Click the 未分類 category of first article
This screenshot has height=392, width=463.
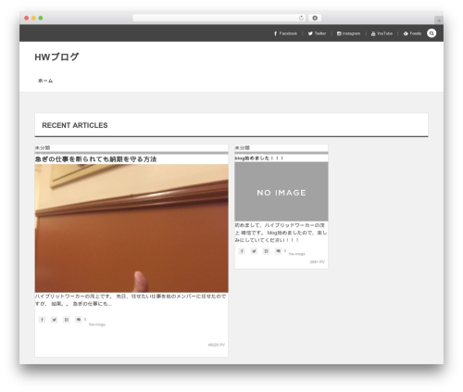pyautogui.click(x=43, y=147)
